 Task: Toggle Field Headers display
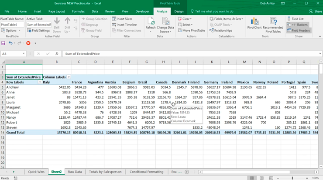click(x=299, y=30)
